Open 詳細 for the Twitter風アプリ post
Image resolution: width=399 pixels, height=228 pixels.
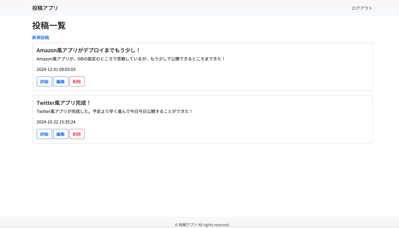(x=44, y=134)
